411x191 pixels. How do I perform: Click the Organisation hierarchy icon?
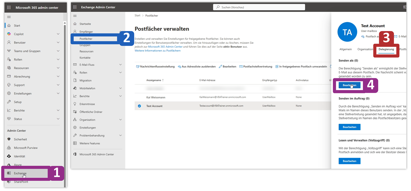[x=75, y=120]
